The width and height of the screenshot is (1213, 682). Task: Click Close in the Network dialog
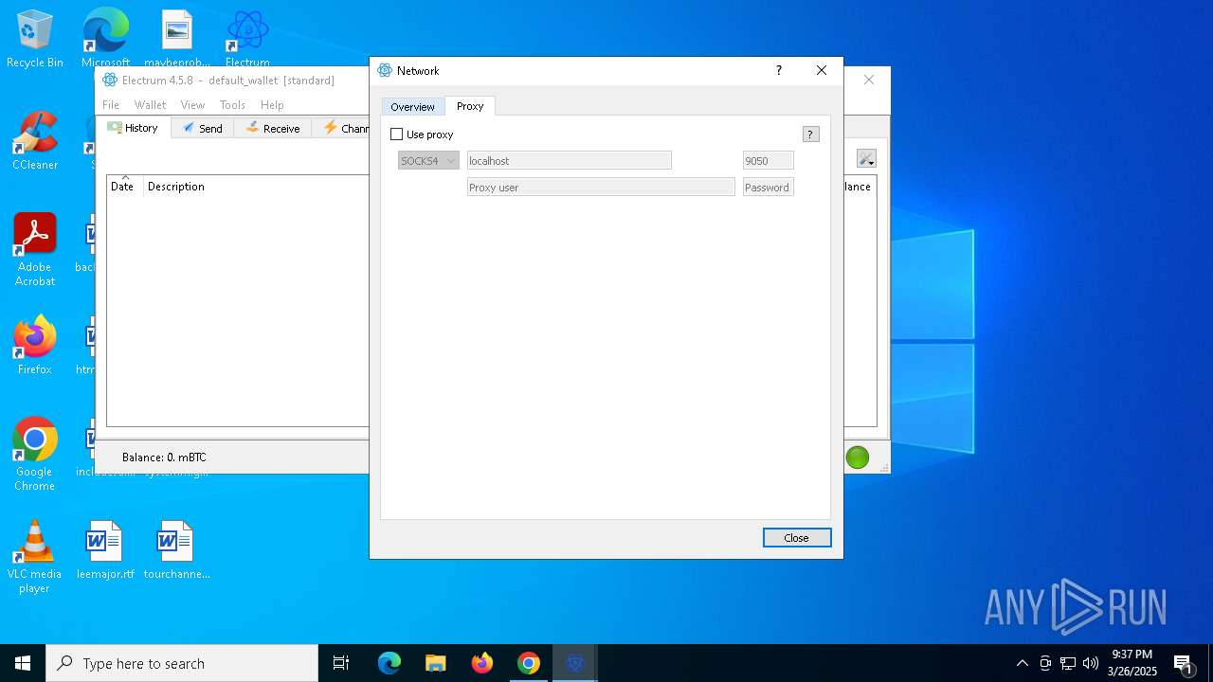(x=797, y=538)
